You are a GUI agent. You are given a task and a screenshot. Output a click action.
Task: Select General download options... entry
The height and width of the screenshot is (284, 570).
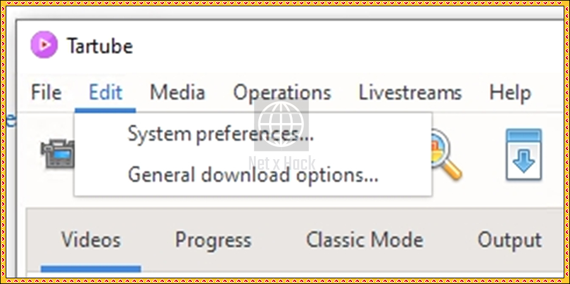pyautogui.click(x=253, y=175)
